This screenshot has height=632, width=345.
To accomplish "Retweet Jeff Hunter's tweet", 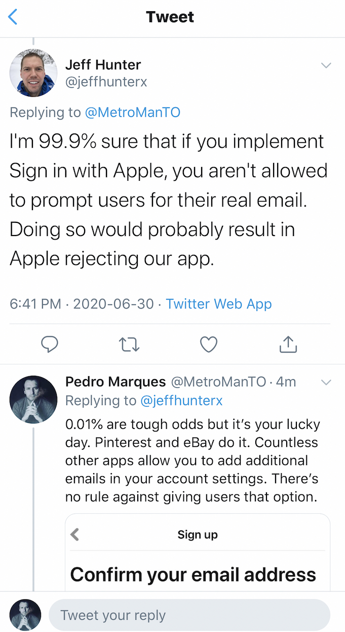I will pos(129,345).
